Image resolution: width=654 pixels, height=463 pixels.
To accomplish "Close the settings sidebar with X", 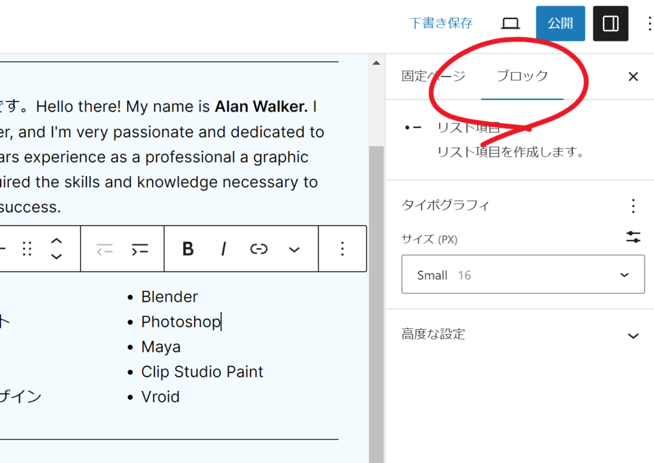I will tap(633, 77).
